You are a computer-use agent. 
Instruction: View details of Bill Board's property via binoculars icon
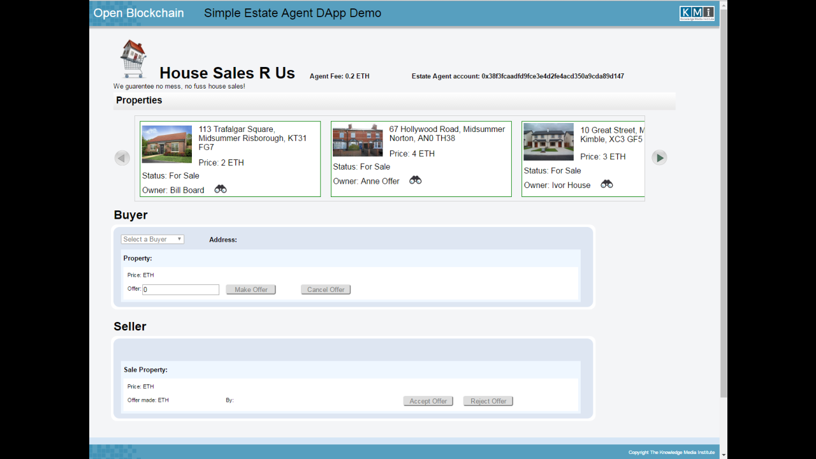[219, 189]
